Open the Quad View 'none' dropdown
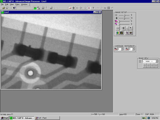This screenshot has width=160, height=120. click(157, 61)
